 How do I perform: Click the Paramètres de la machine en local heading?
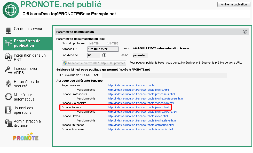click(81, 39)
